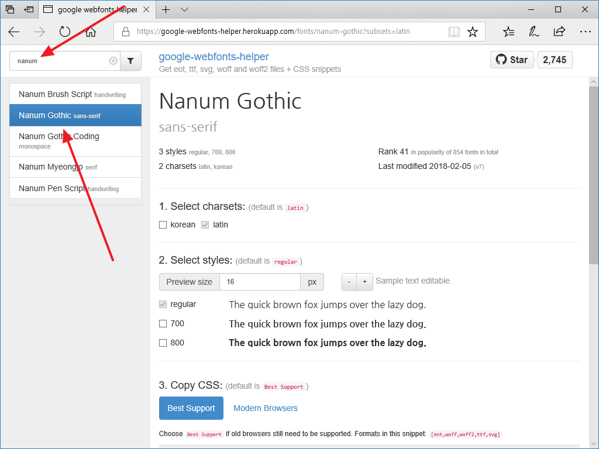Switch to Modern Browsers CSS
599x449 pixels.
(x=266, y=408)
